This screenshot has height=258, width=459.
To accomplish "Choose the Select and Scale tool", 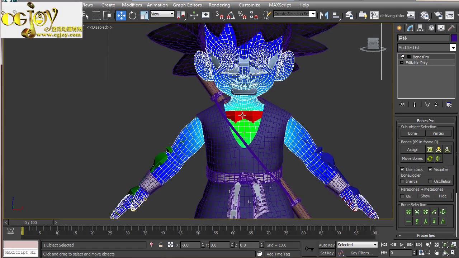I will (x=144, y=15).
